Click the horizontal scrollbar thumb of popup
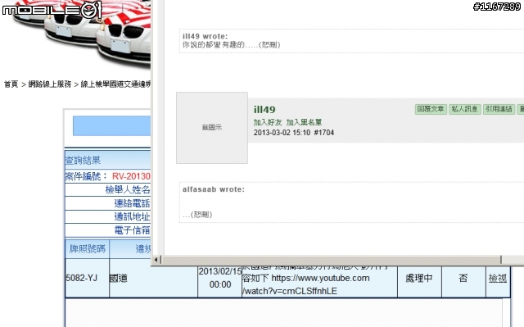 331,260
